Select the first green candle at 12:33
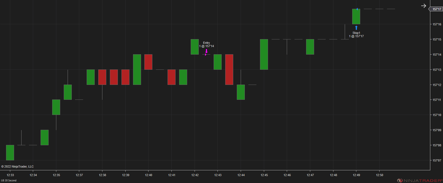The image size is (443, 183). pos(10,152)
